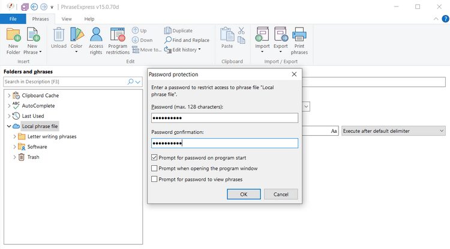Open search options dropdown chevron
The image size is (450, 249).
click(138, 82)
